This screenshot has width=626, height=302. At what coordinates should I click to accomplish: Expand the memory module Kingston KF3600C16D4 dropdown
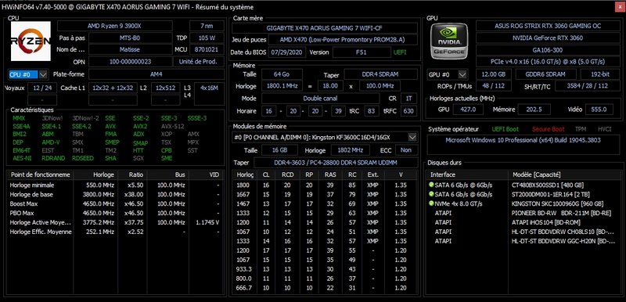point(412,137)
